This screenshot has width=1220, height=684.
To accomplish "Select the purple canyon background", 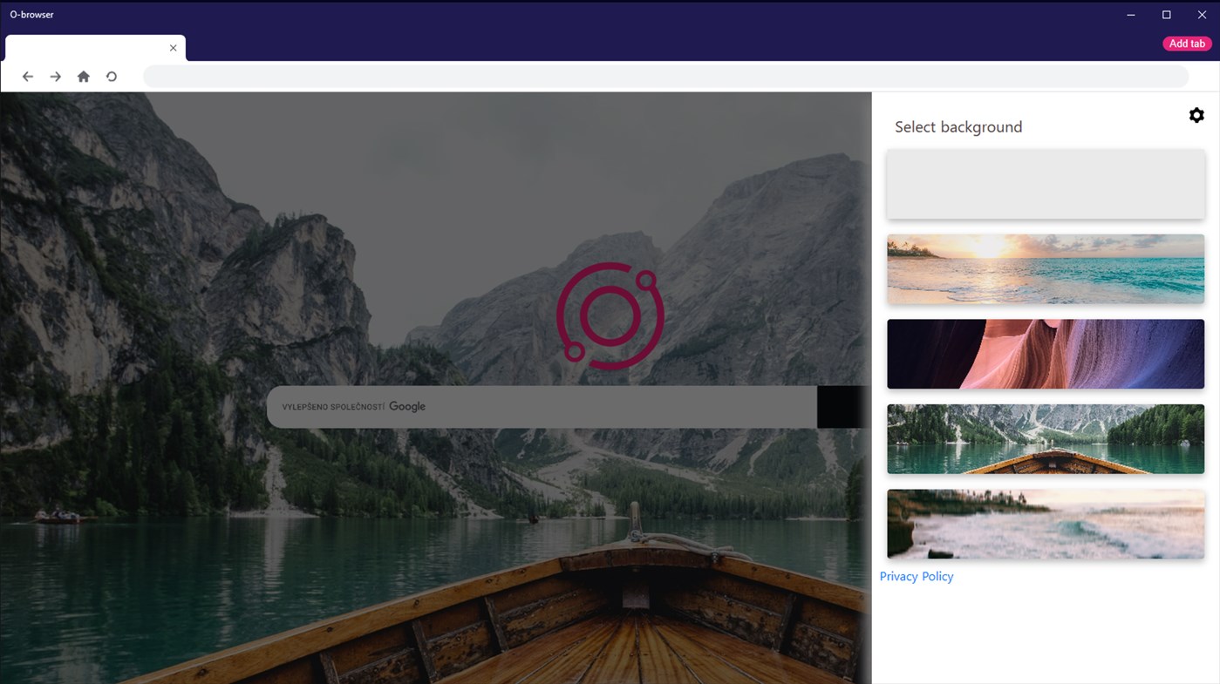I will click(1045, 353).
